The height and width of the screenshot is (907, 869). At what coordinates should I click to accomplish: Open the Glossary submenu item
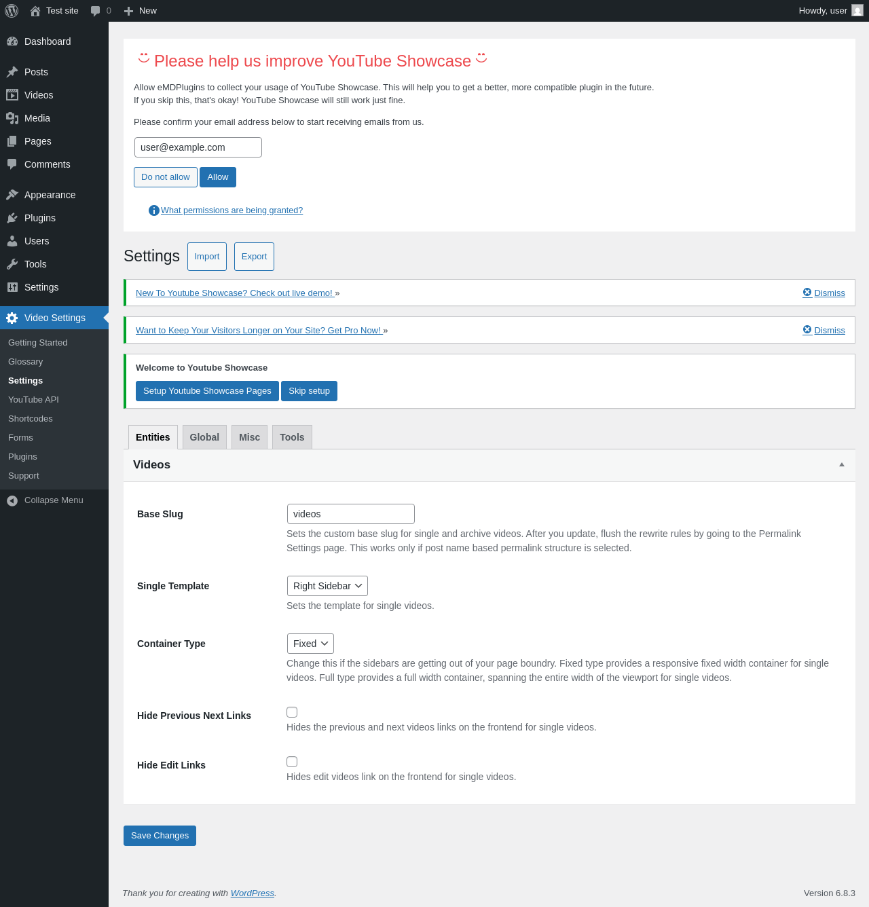(x=26, y=362)
